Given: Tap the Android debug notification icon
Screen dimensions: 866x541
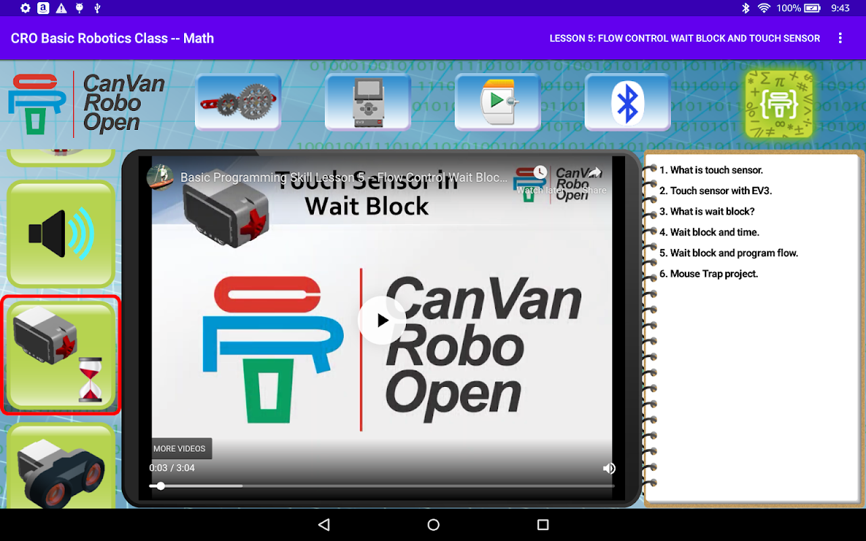Looking at the screenshot, I should 80,8.
